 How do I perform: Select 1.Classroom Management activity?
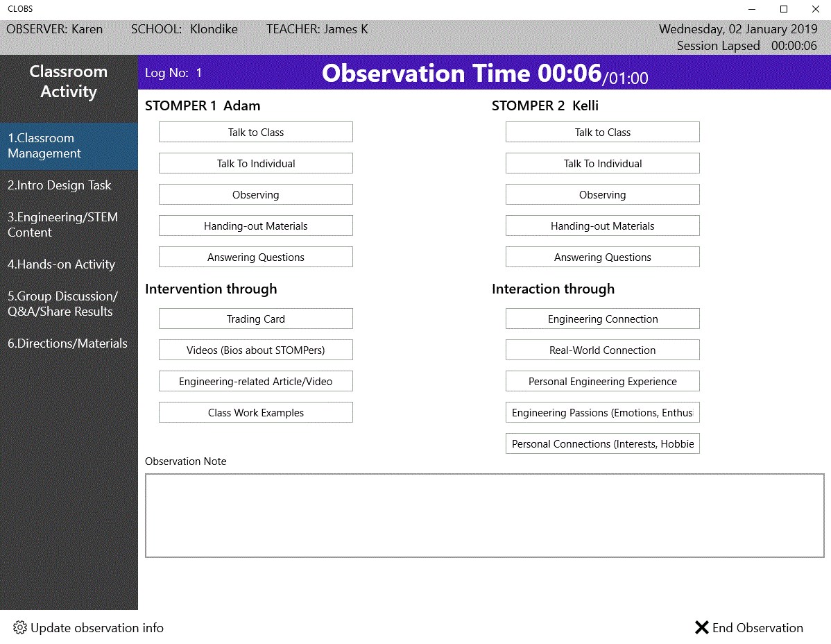point(69,146)
